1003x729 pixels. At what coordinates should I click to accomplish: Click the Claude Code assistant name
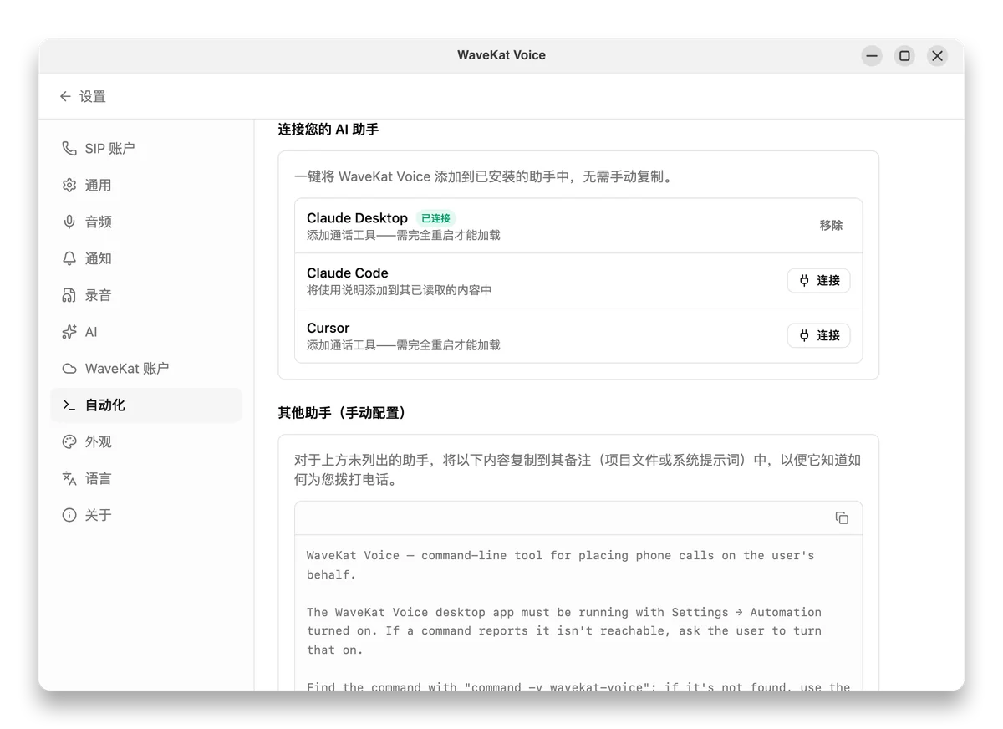click(347, 273)
